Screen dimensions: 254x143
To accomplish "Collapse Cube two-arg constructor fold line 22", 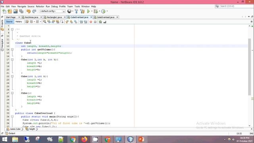I will [x=12, y=76].
